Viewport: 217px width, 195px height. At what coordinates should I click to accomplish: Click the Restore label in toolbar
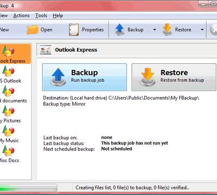click(183, 30)
